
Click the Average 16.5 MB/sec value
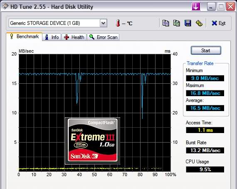(205, 108)
